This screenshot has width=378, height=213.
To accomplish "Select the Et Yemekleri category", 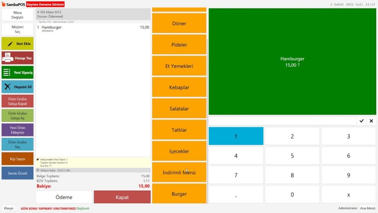I will tap(179, 66).
